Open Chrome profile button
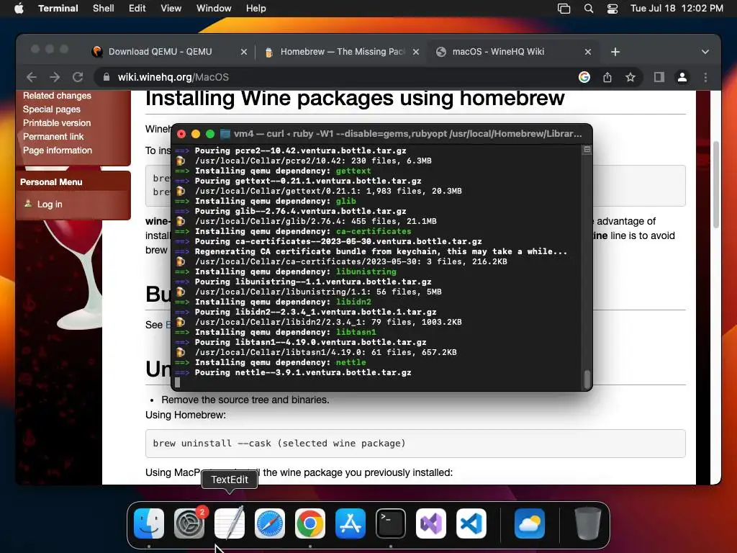 point(682,77)
